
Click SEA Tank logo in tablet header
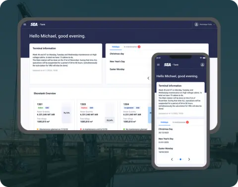[x=38, y=24]
